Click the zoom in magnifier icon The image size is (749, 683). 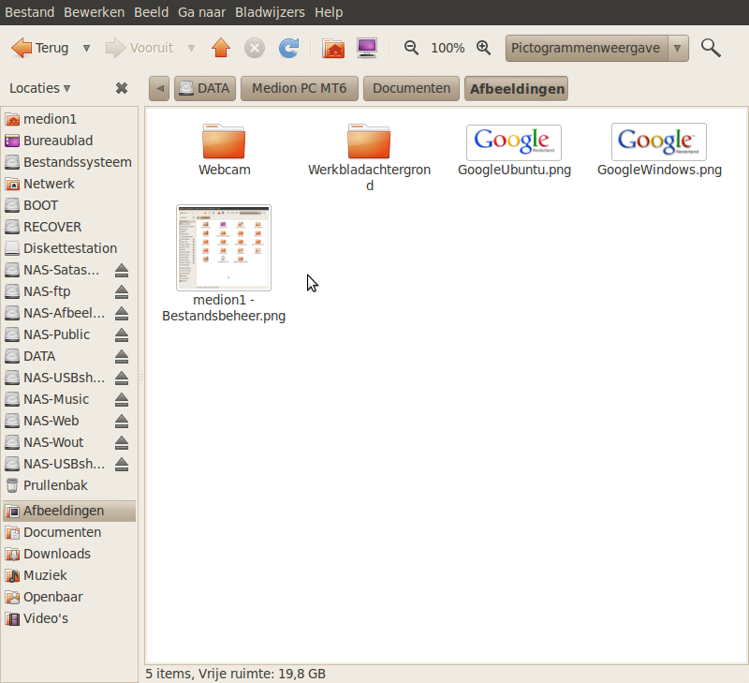coord(483,48)
